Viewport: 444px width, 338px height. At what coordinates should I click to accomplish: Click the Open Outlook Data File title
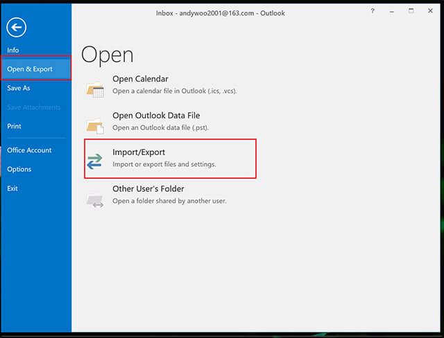[156, 115]
